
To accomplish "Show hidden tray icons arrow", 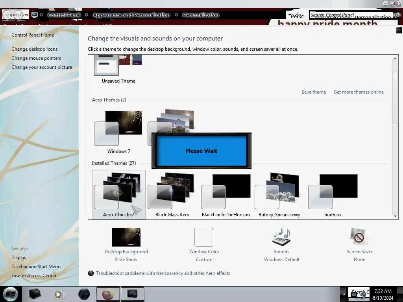I will point(344,294).
